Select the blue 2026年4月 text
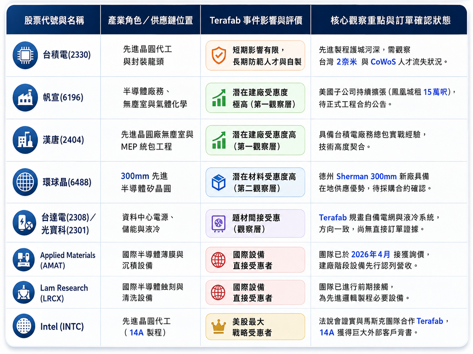Image resolution: width=473 pixels, height=354 pixels. (371, 254)
